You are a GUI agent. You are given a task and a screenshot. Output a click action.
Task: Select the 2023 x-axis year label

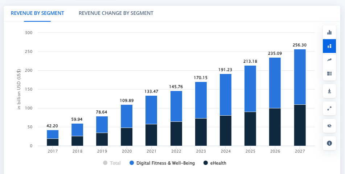[x=201, y=151]
